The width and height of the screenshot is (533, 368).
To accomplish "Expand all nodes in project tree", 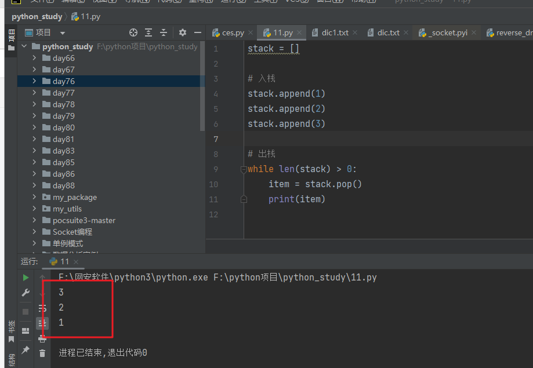I will pyautogui.click(x=148, y=32).
